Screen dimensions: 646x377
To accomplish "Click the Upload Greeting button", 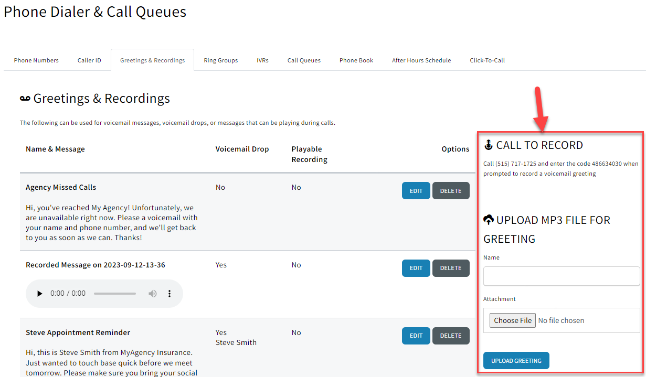I will 516,361.
